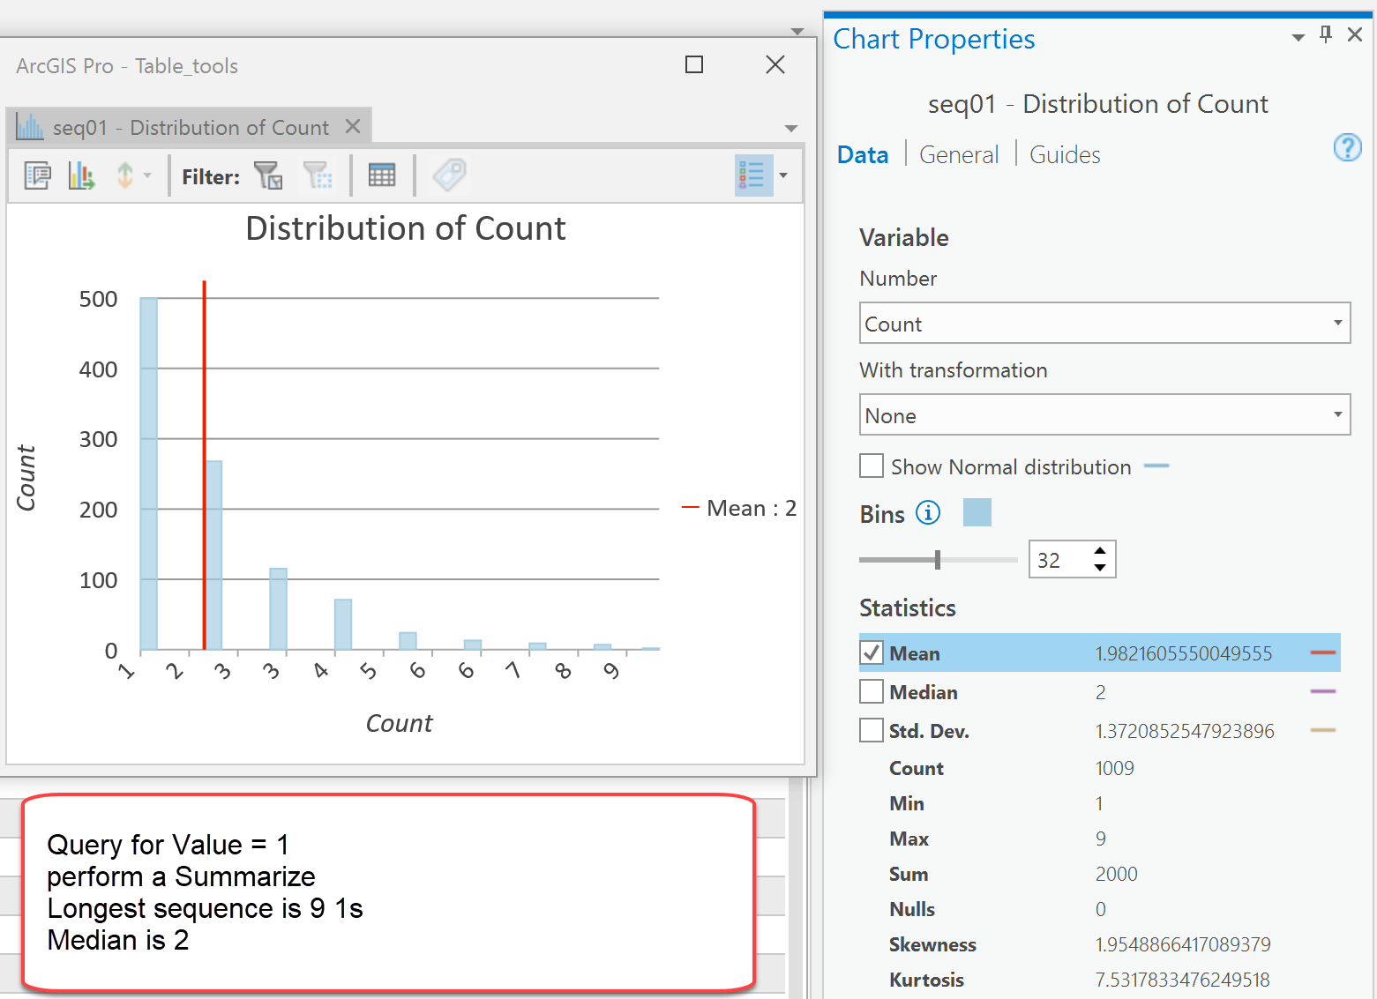
Task: Click the tan Std. Dev. line color
Action: pyautogui.click(x=1324, y=730)
